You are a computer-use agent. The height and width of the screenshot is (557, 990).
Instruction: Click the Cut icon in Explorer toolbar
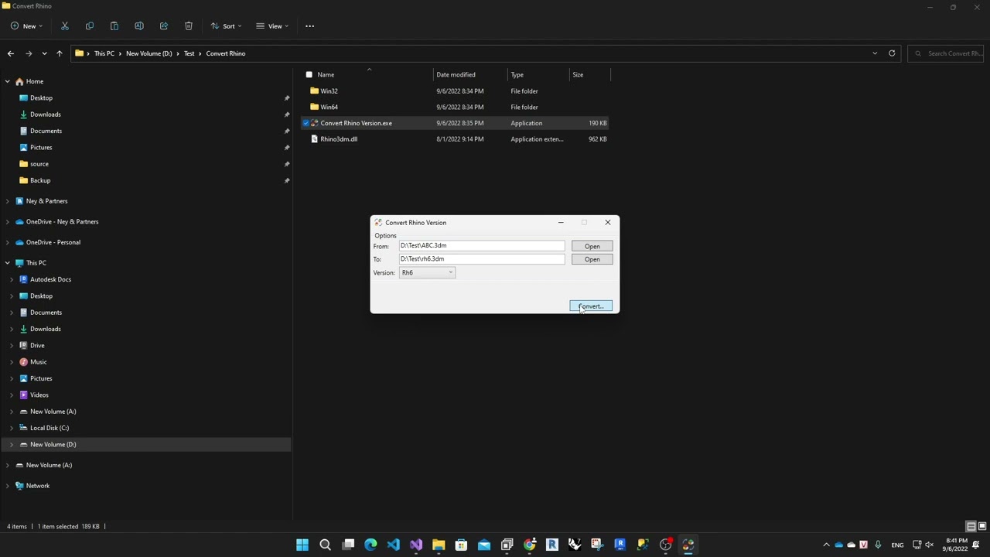[x=65, y=26]
